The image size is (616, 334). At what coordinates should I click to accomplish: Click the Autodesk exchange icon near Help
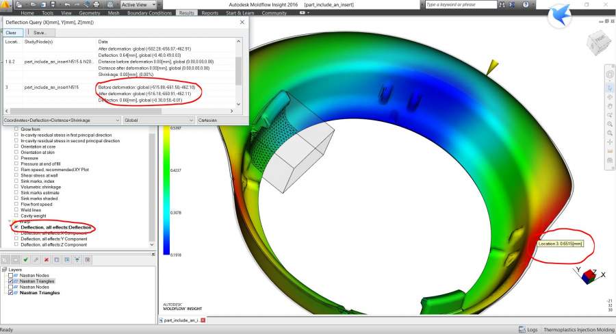click(512, 5)
